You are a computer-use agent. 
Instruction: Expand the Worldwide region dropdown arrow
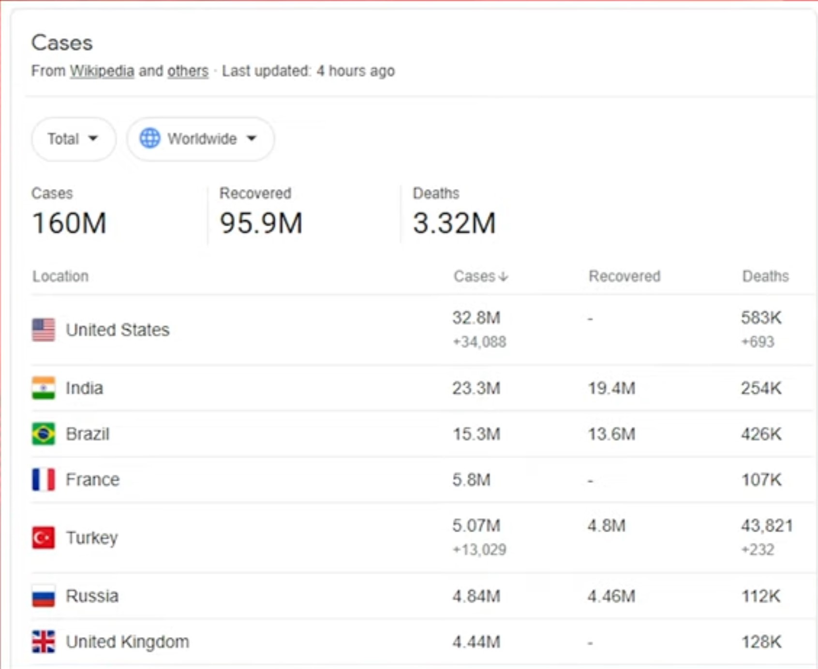[x=252, y=139]
